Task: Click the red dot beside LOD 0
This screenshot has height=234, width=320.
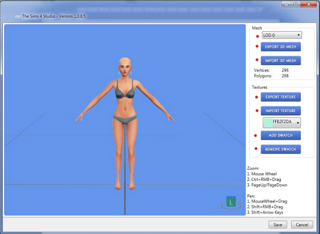Action: tap(258, 36)
